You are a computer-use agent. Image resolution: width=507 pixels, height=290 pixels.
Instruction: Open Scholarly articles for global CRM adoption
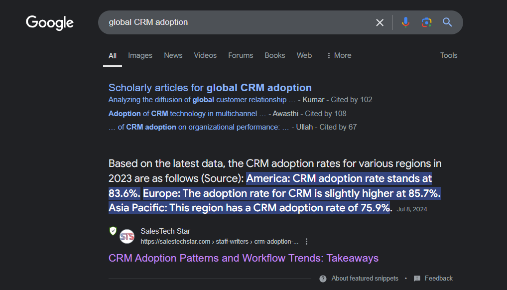pyautogui.click(x=210, y=88)
